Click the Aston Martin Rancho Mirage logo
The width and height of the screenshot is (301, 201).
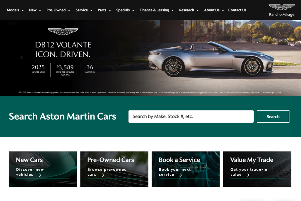282,10
